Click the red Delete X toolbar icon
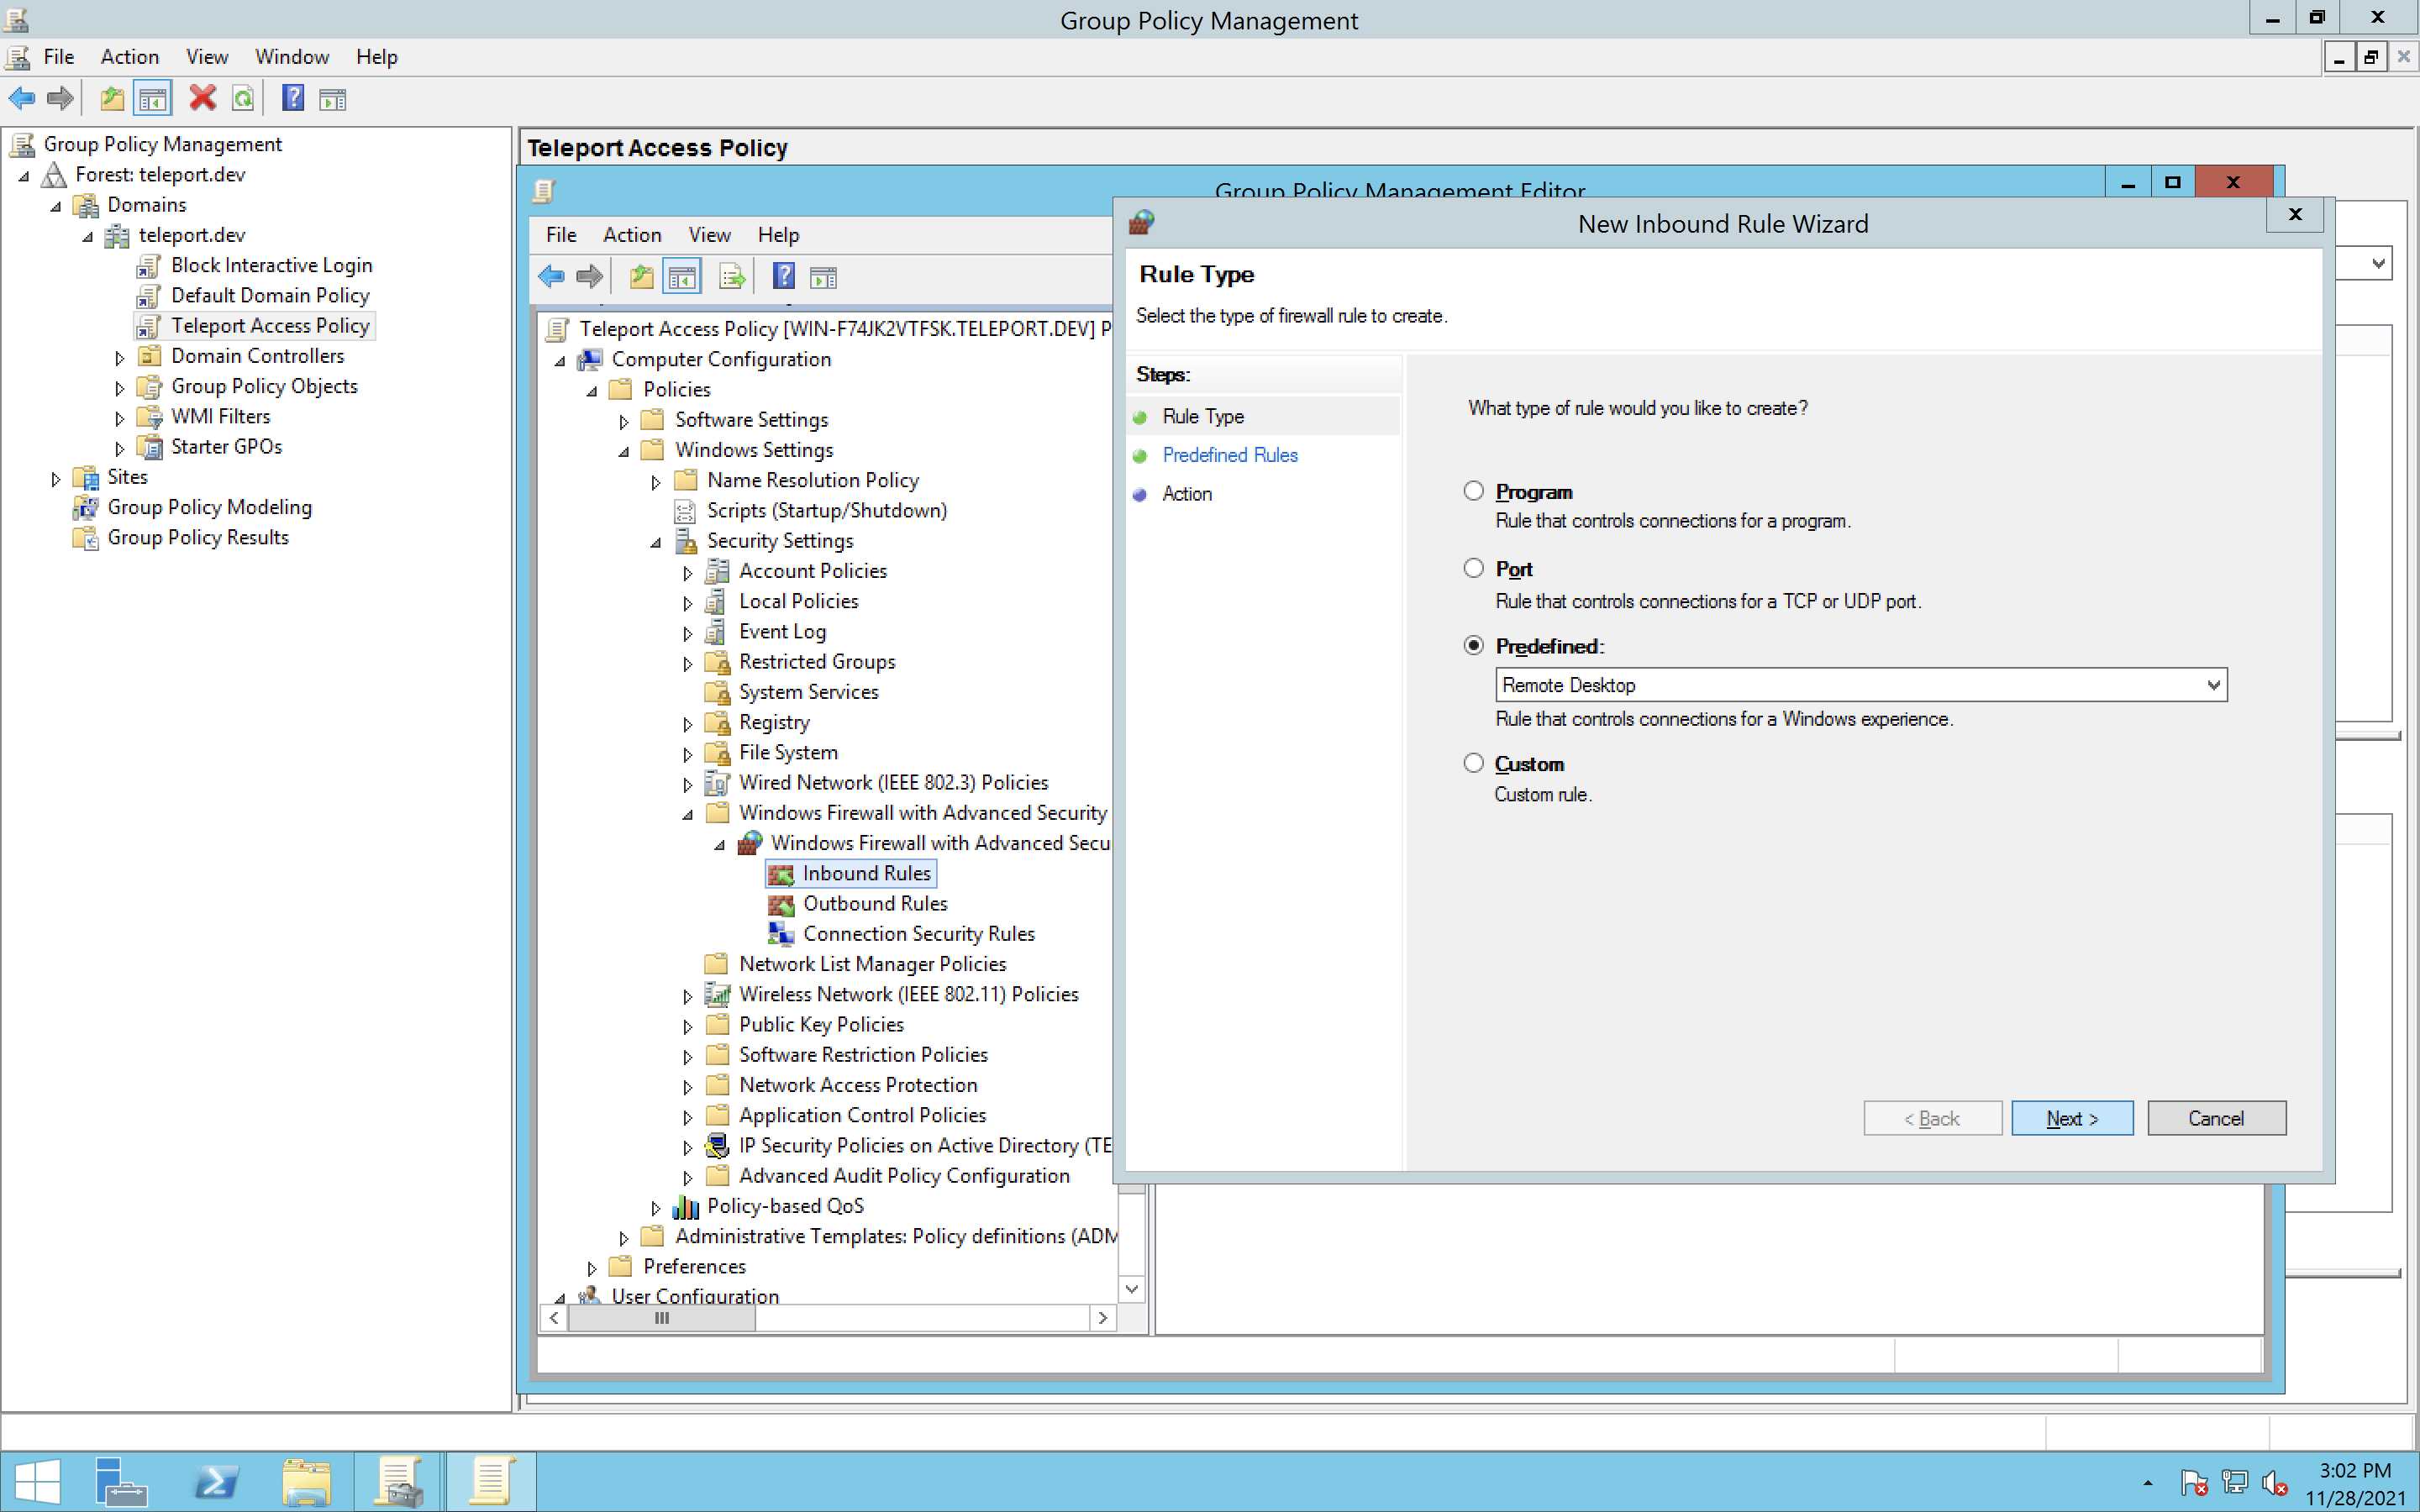The width and height of the screenshot is (2420, 1512). point(202,98)
